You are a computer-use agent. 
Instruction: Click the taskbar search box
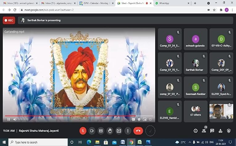(x=38, y=142)
